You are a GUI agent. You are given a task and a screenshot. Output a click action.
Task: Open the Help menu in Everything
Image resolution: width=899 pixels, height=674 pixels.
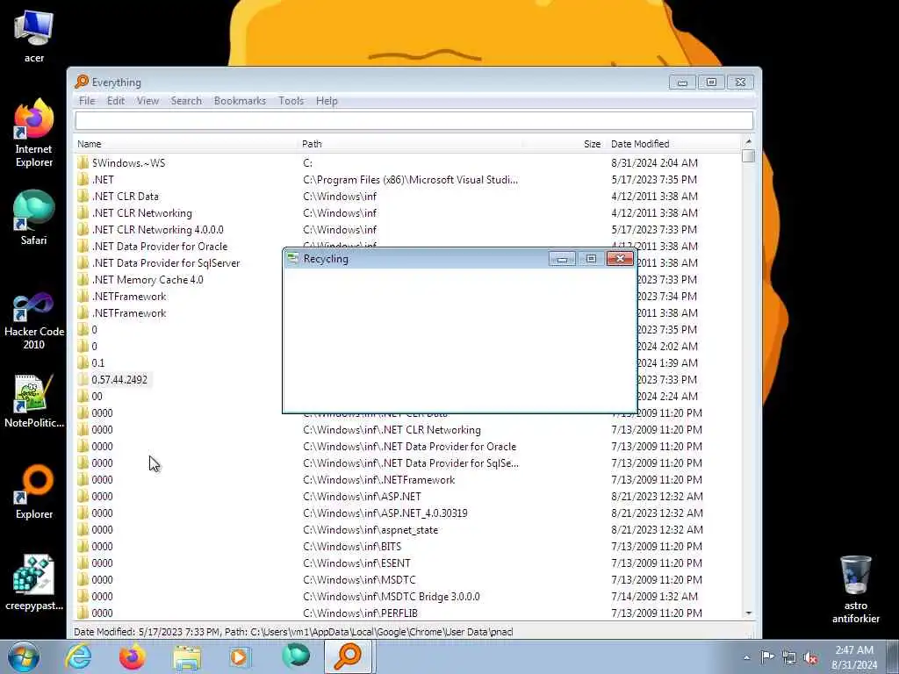[327, 101]
